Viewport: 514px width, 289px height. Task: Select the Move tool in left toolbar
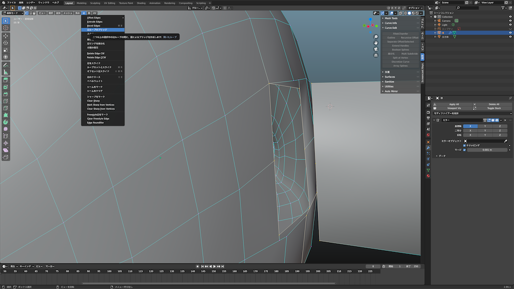pos(6,36)
